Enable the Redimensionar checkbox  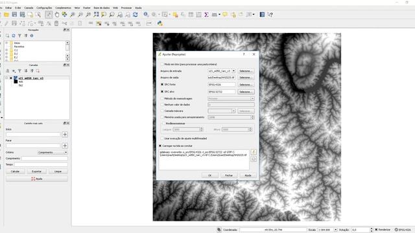pos(163,124)
